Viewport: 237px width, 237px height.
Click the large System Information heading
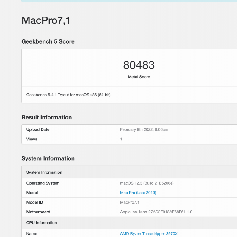click(x=48, y=158)
